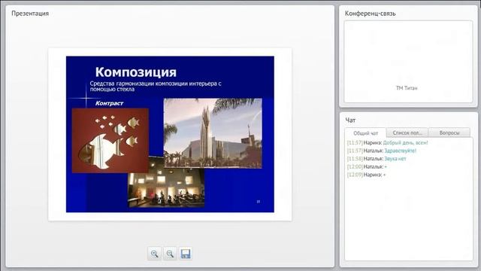Viewport: 481px width, 271px height.
Task: Click the Конференц-связь panel title
Action: click(x=371, y=14)
